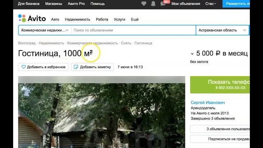The width and height of the screenshot is (263, 148).
Task: Open Гостиница breadcrumb link
Action: click(143, 43)
